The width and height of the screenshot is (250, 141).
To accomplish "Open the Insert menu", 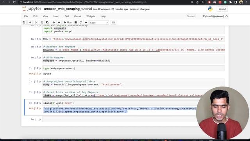I will click(56, 16).
